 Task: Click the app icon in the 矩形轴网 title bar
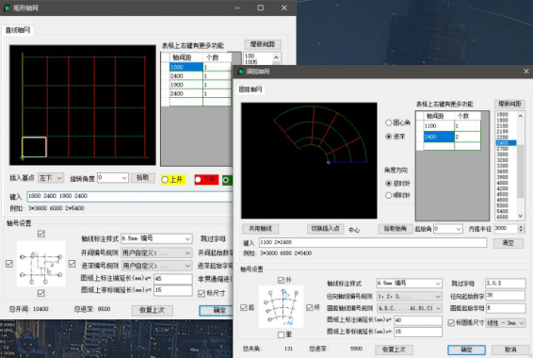[x=7, y=8]
